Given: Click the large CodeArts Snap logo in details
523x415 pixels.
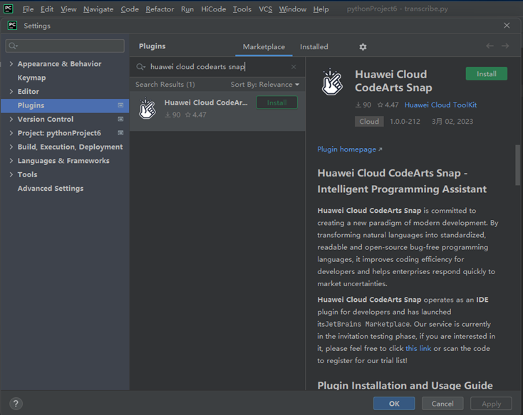Looking at the screenshot, I should pos(333,82).
